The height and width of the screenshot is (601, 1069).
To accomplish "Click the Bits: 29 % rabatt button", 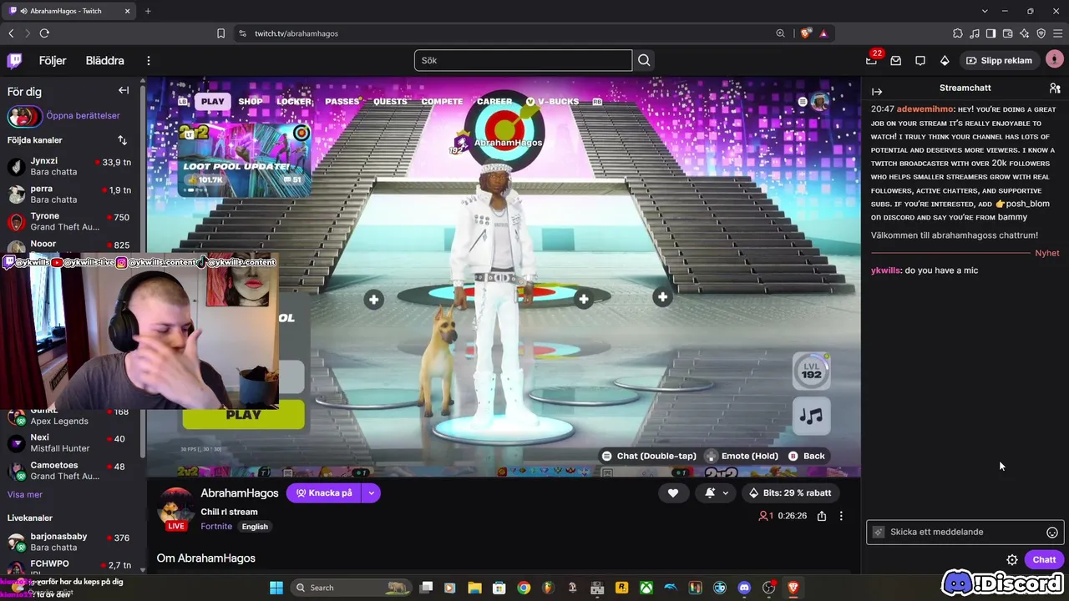I will [x=790, y=493].
